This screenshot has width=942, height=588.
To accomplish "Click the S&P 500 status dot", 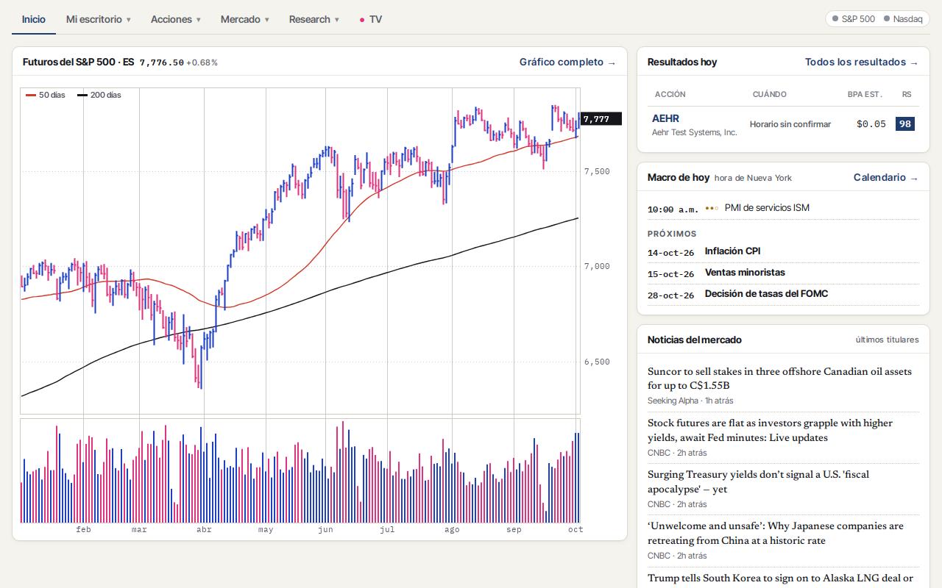I will point(835,19).
